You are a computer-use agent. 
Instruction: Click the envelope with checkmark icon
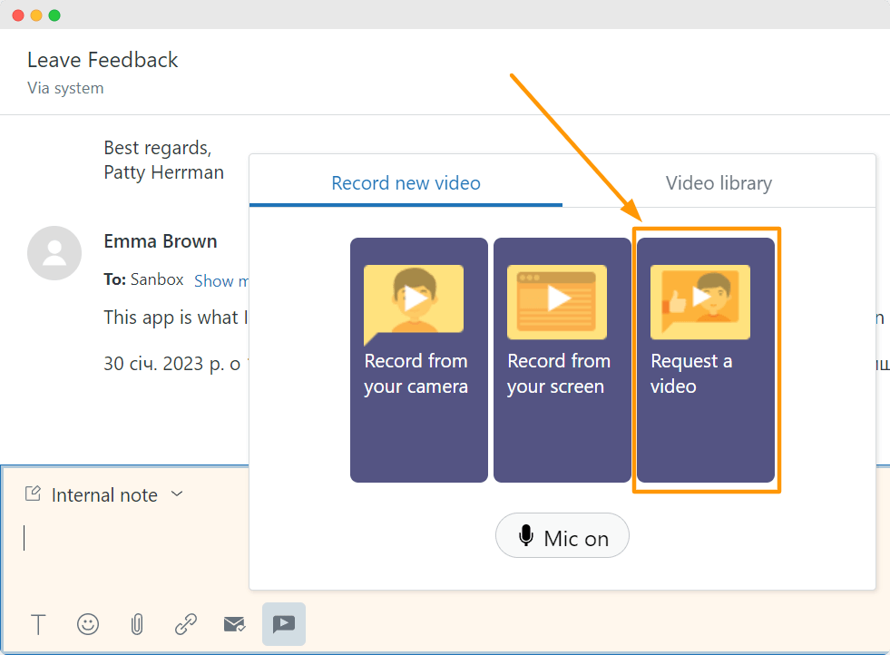pyautogui.click(x=234, y=624)
